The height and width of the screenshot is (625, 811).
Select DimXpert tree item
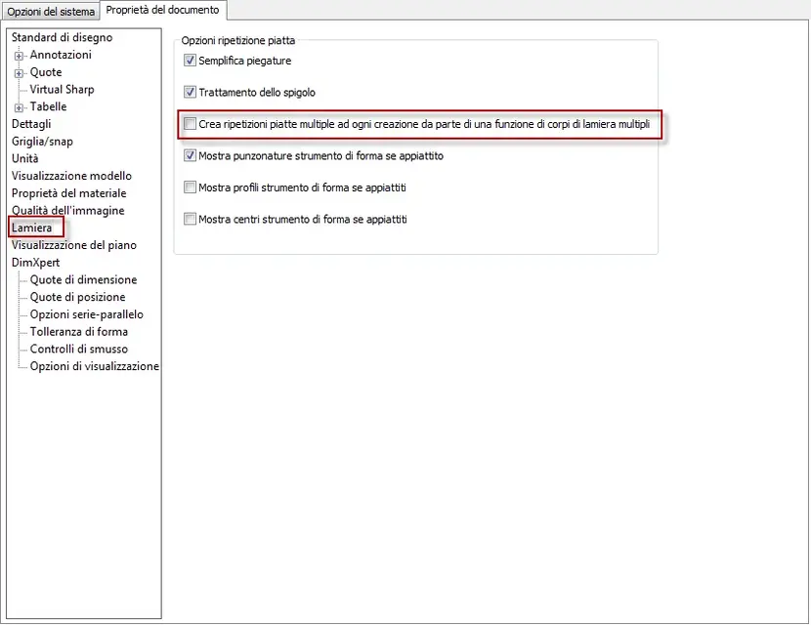(x=36, y=263)
